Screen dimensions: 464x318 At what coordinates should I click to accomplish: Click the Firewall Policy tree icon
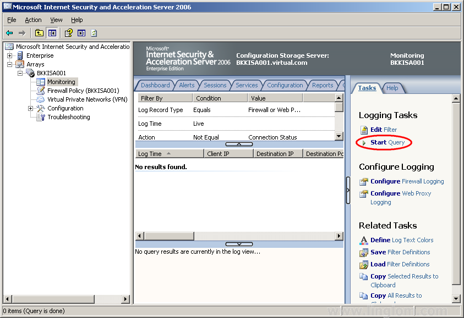[41, 91]
